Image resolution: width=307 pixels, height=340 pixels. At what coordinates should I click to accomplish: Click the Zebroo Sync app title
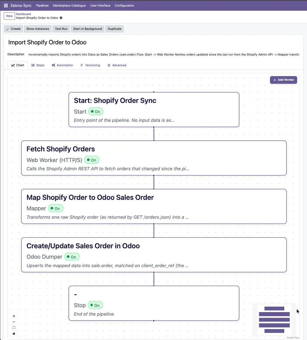(x=21, y=5)
